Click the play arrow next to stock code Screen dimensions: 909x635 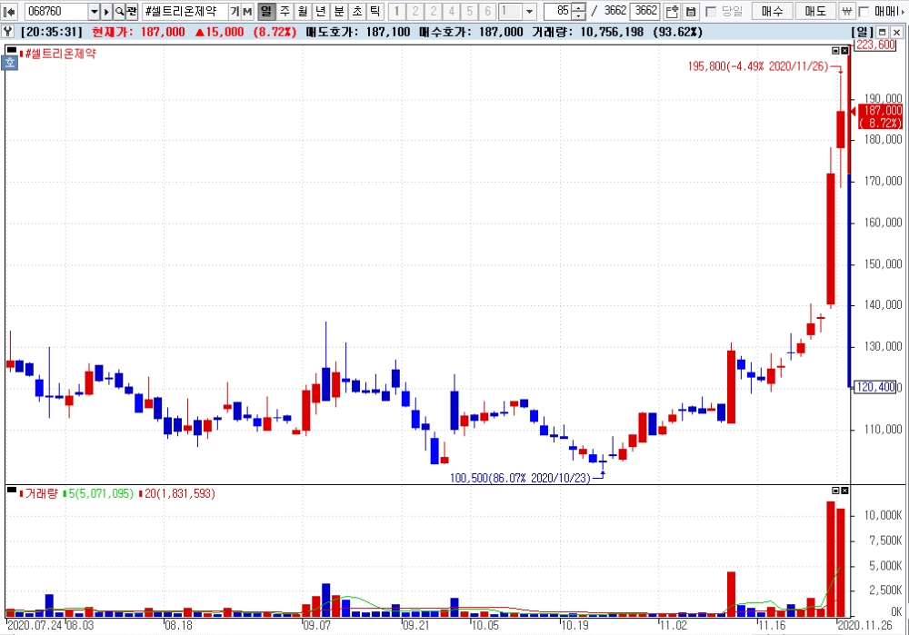(106, 11)
